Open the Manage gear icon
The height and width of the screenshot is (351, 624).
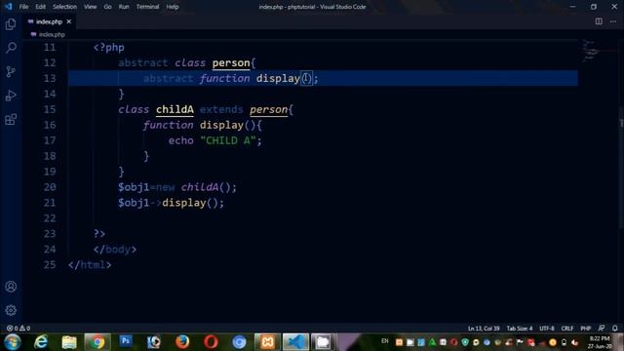11,310
